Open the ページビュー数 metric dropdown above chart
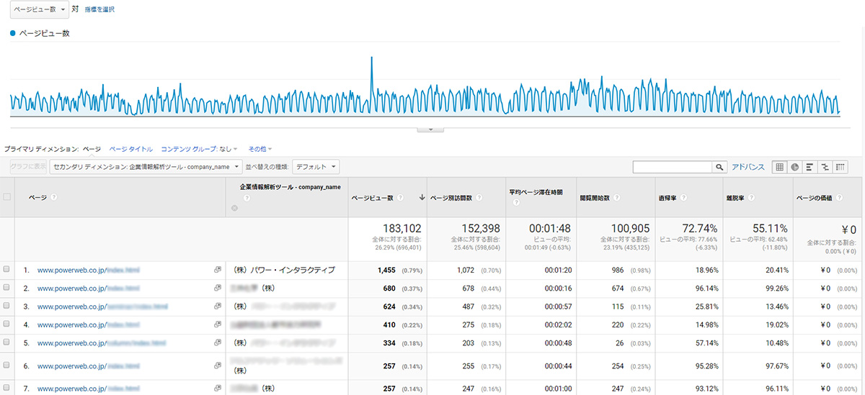This screenshot has width=865, height=395. pyautogui.click(x=40, y=9)
